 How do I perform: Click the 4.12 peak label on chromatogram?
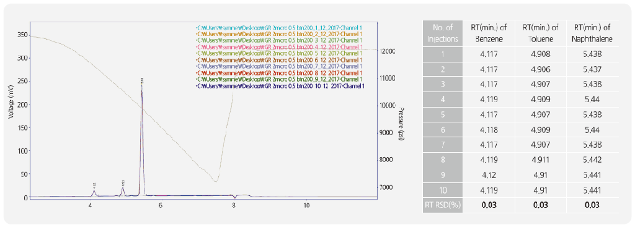(x=94, y=185)
